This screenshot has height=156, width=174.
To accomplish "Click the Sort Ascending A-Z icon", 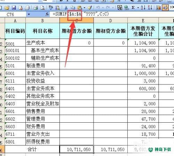I will [x=143, y=8].
